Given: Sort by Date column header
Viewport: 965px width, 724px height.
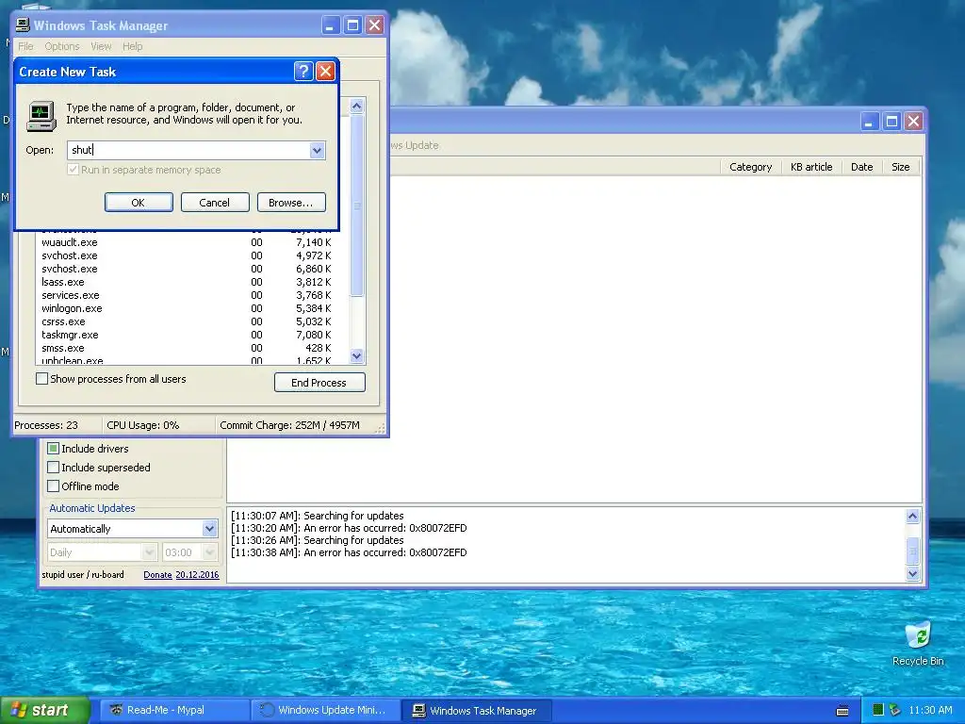Looking at the screenshot, I should (861, 167).
